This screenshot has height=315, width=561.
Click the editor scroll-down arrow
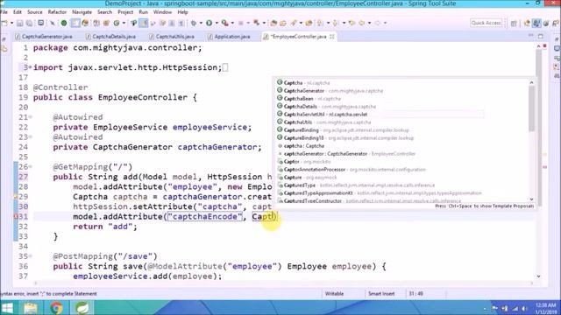click(x=538, y=276)
